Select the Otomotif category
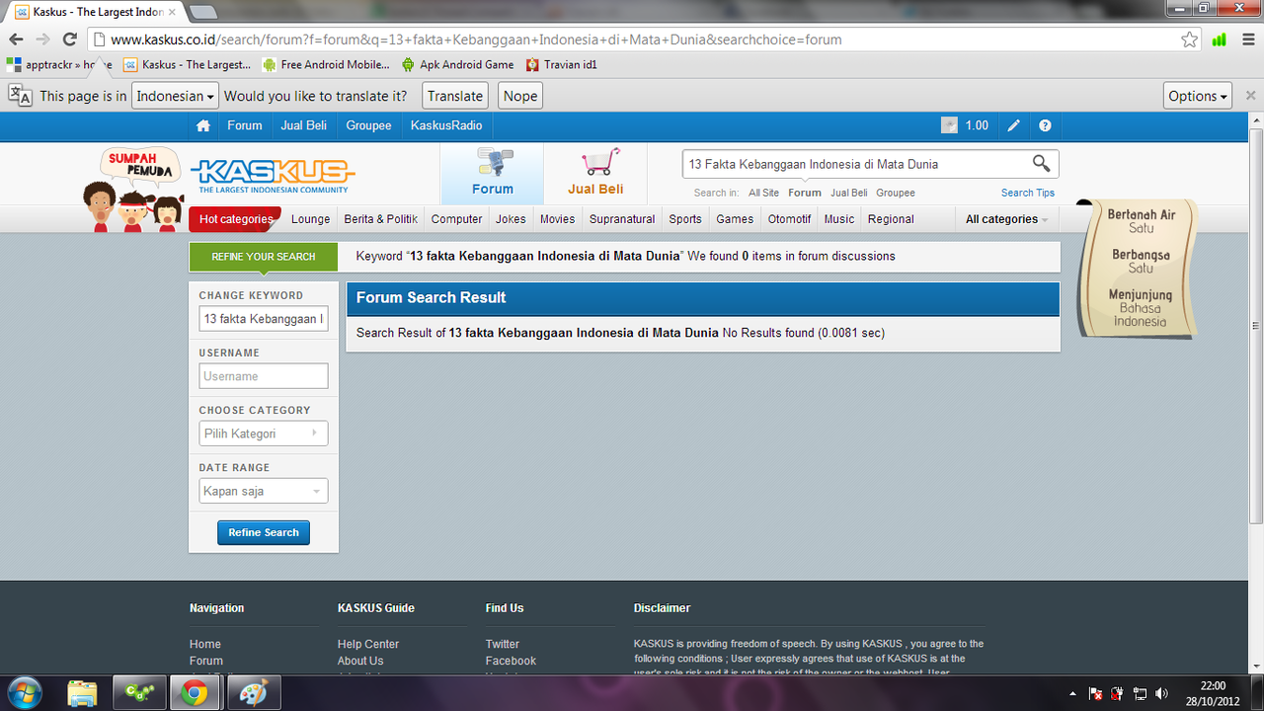The height and width of the screenshot is (711, 1264). tap(790, 219)
